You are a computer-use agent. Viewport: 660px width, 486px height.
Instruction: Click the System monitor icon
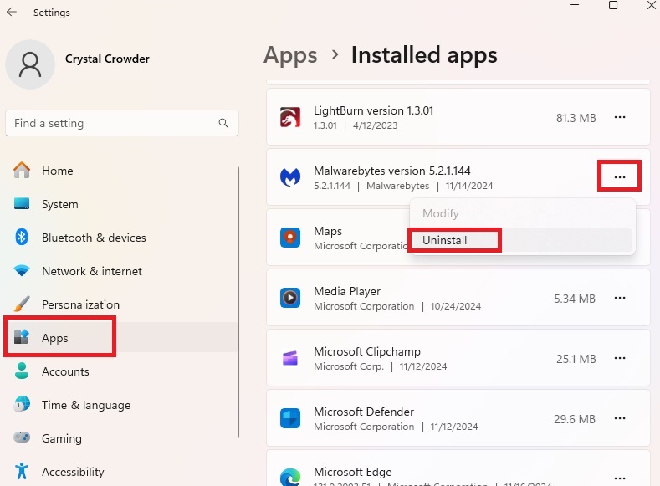click(x=22, y=203)
